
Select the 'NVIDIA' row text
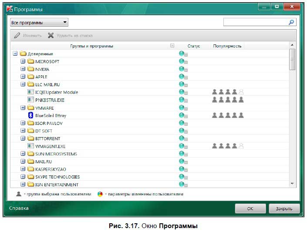pyautogui.click(x=42, y=69)
